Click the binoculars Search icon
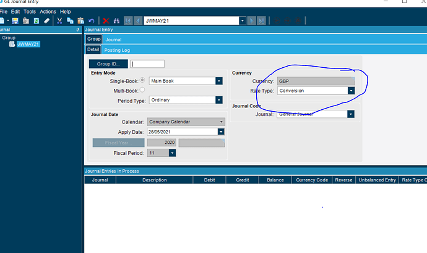Image resolution: width=427 pixels, height=253 pixels. [x=116, y=20]
